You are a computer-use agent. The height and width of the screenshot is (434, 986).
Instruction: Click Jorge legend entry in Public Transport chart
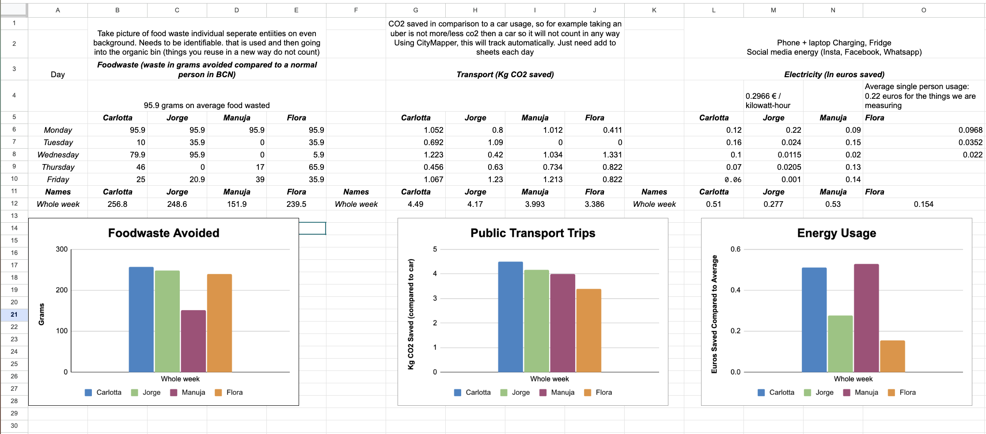[x=515, y=393]
